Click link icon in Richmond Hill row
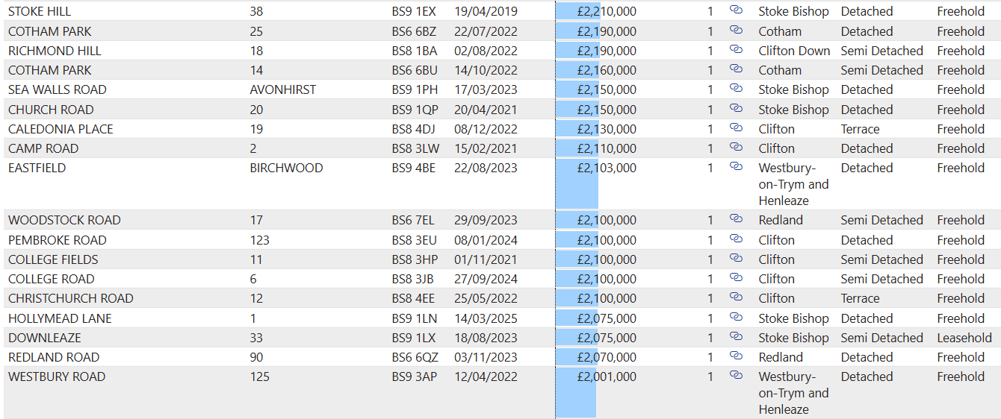Viewport: 1001px width, 419px height. [x=736, y=50]
